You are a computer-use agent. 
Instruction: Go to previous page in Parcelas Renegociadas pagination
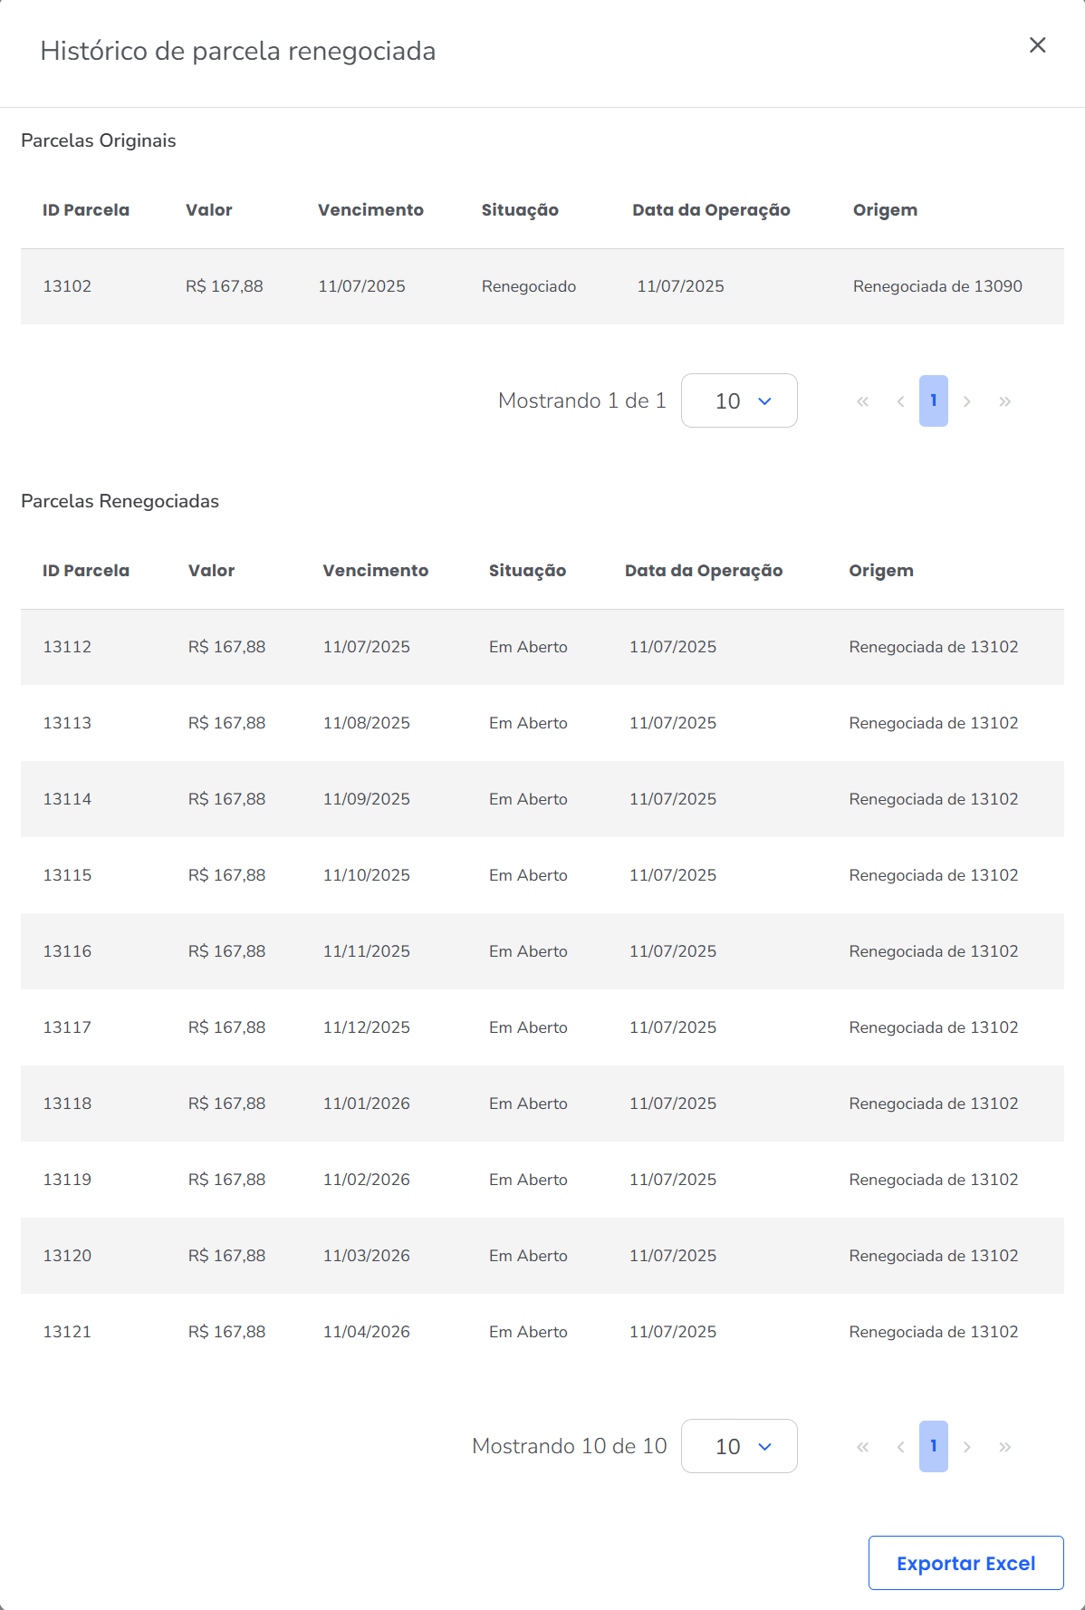pyautogui.click(x=900, y=1447)
